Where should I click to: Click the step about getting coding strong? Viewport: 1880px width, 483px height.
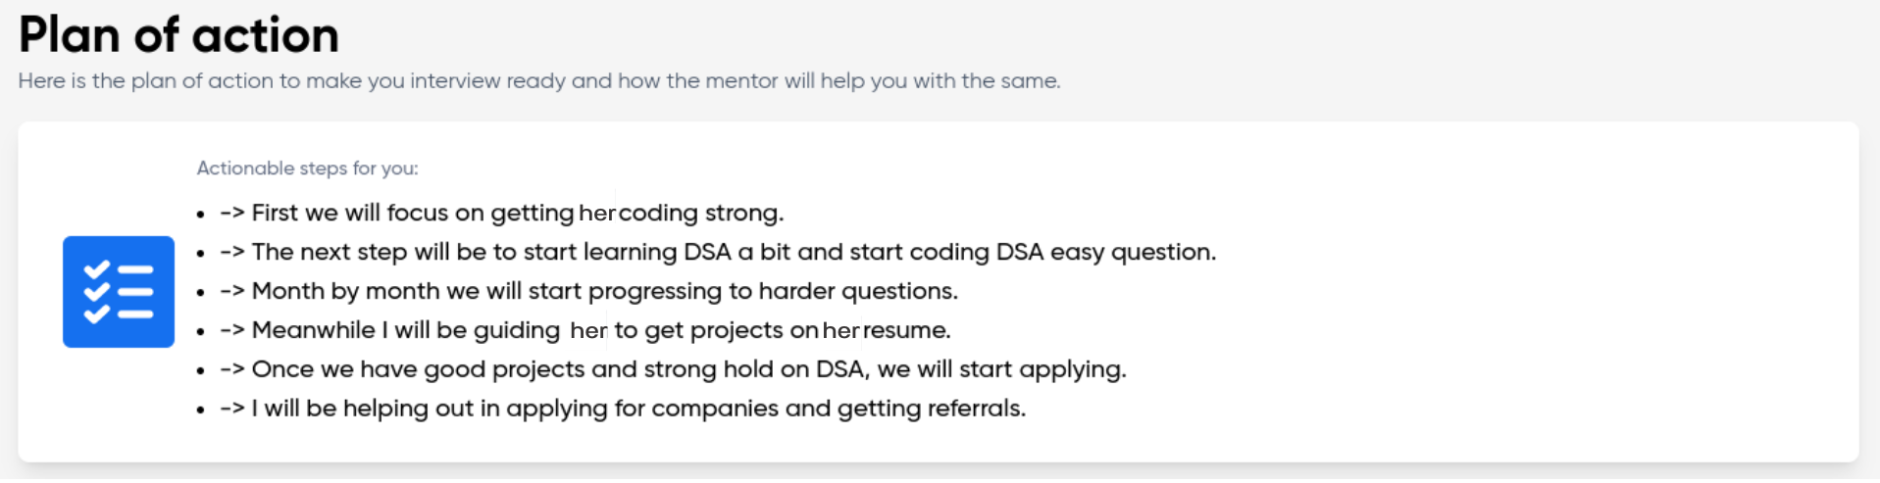tap(502, 213)
